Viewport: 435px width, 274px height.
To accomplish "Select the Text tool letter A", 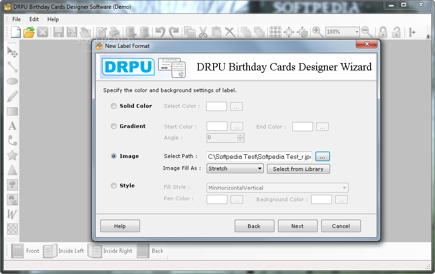I will 12,126.
